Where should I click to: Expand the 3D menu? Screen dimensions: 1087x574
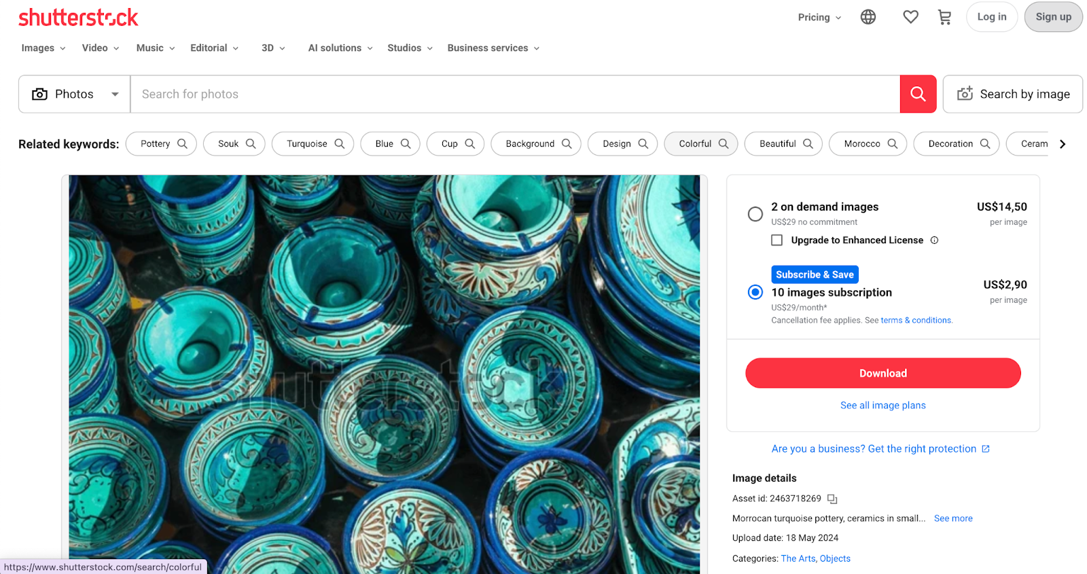coord(273,48)
